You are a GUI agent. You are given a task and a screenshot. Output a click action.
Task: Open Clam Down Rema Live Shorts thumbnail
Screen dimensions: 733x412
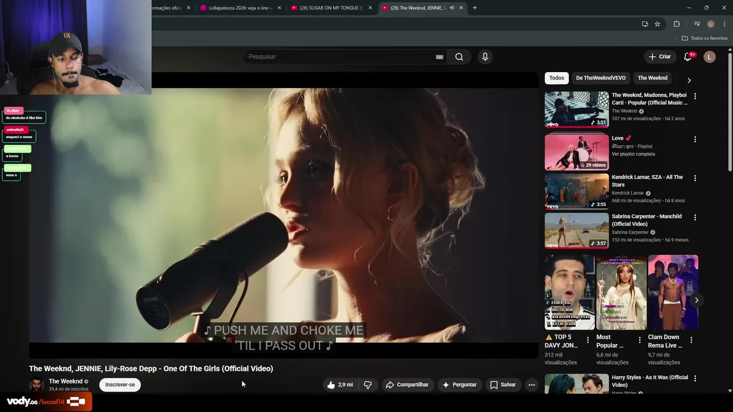[673, 292]
